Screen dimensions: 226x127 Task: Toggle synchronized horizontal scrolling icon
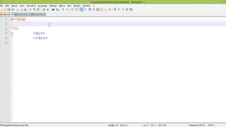pos(76,10)
